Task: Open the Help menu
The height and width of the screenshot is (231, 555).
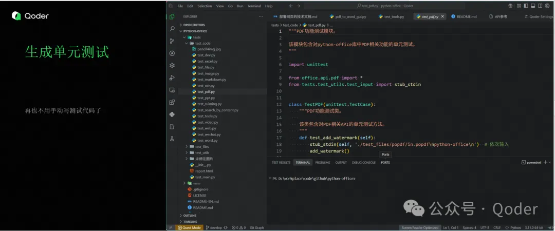Action: [269, 6]
